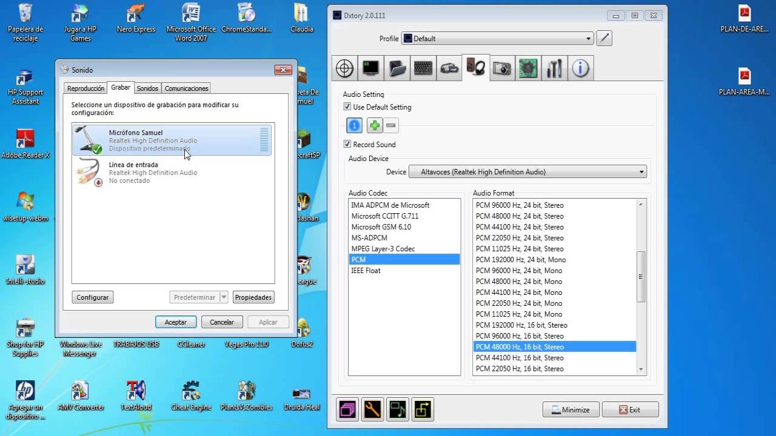The image size is (776, 436).
Task: Click Audio Format scroll down arrow
Action: [641, 369]
